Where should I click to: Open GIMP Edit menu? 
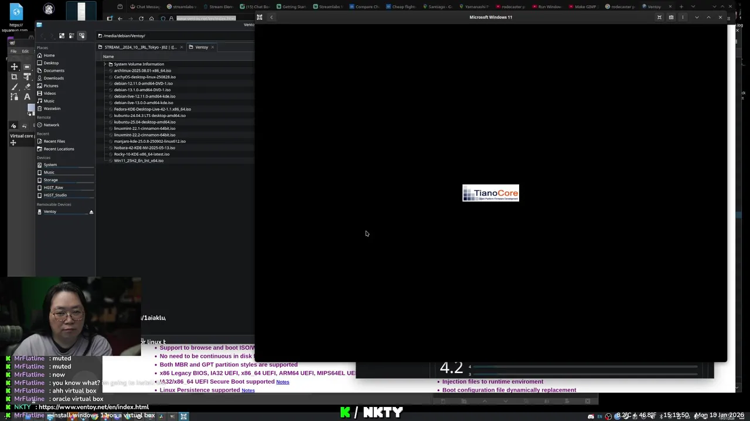pyautogui.click(x=25, y=51)
